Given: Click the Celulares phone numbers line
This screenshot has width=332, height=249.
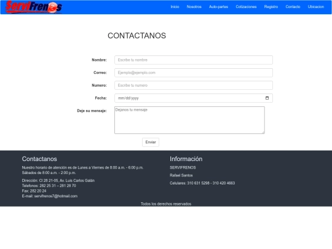Looking at the screenshot, I should point(202,183).
